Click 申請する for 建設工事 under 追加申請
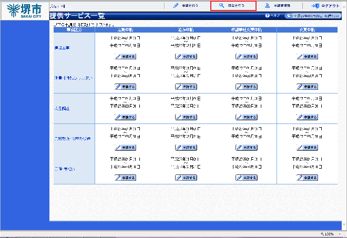This screenshot has height=238, width=347. click(x=186, y=56)
